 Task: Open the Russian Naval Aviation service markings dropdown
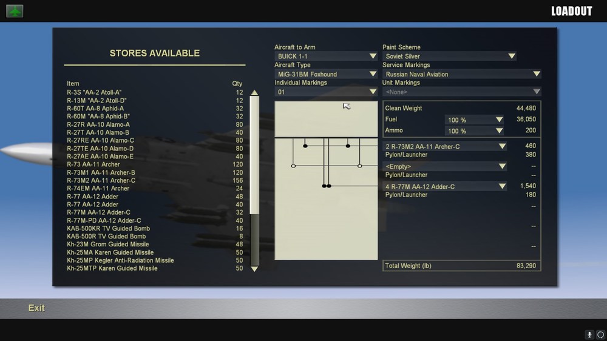(x=462, y=74)
